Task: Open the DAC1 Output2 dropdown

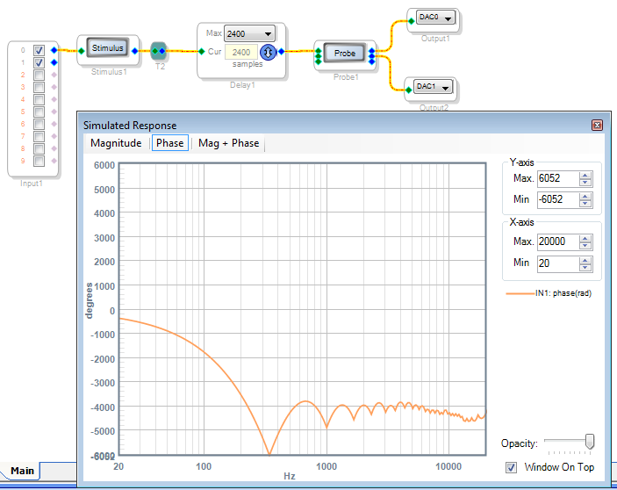Action: [x=445, y=87]
